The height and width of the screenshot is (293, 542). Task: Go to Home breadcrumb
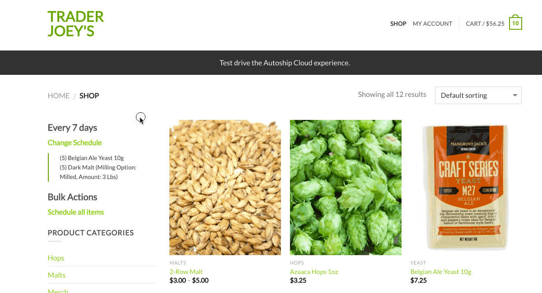(59, 96)
